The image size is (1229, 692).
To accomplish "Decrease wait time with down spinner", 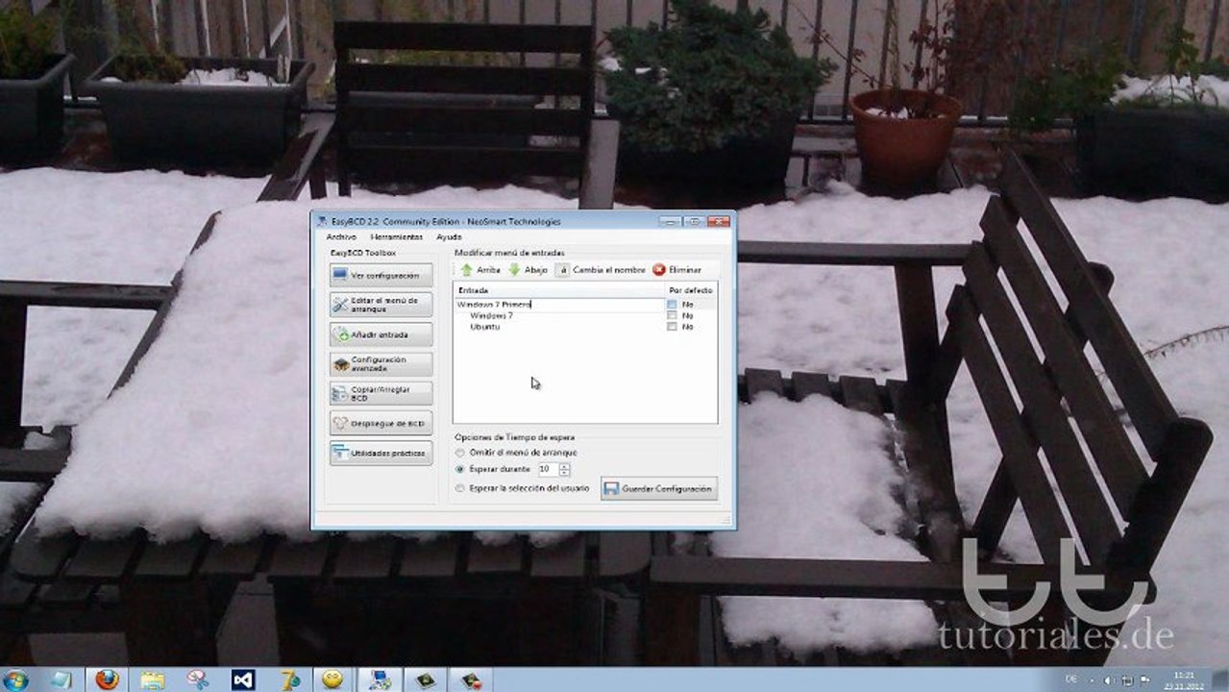I will 564,473.
